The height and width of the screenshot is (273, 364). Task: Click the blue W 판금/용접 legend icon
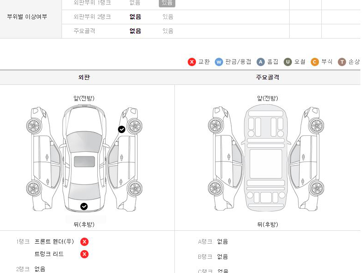(x=218, y=62)
